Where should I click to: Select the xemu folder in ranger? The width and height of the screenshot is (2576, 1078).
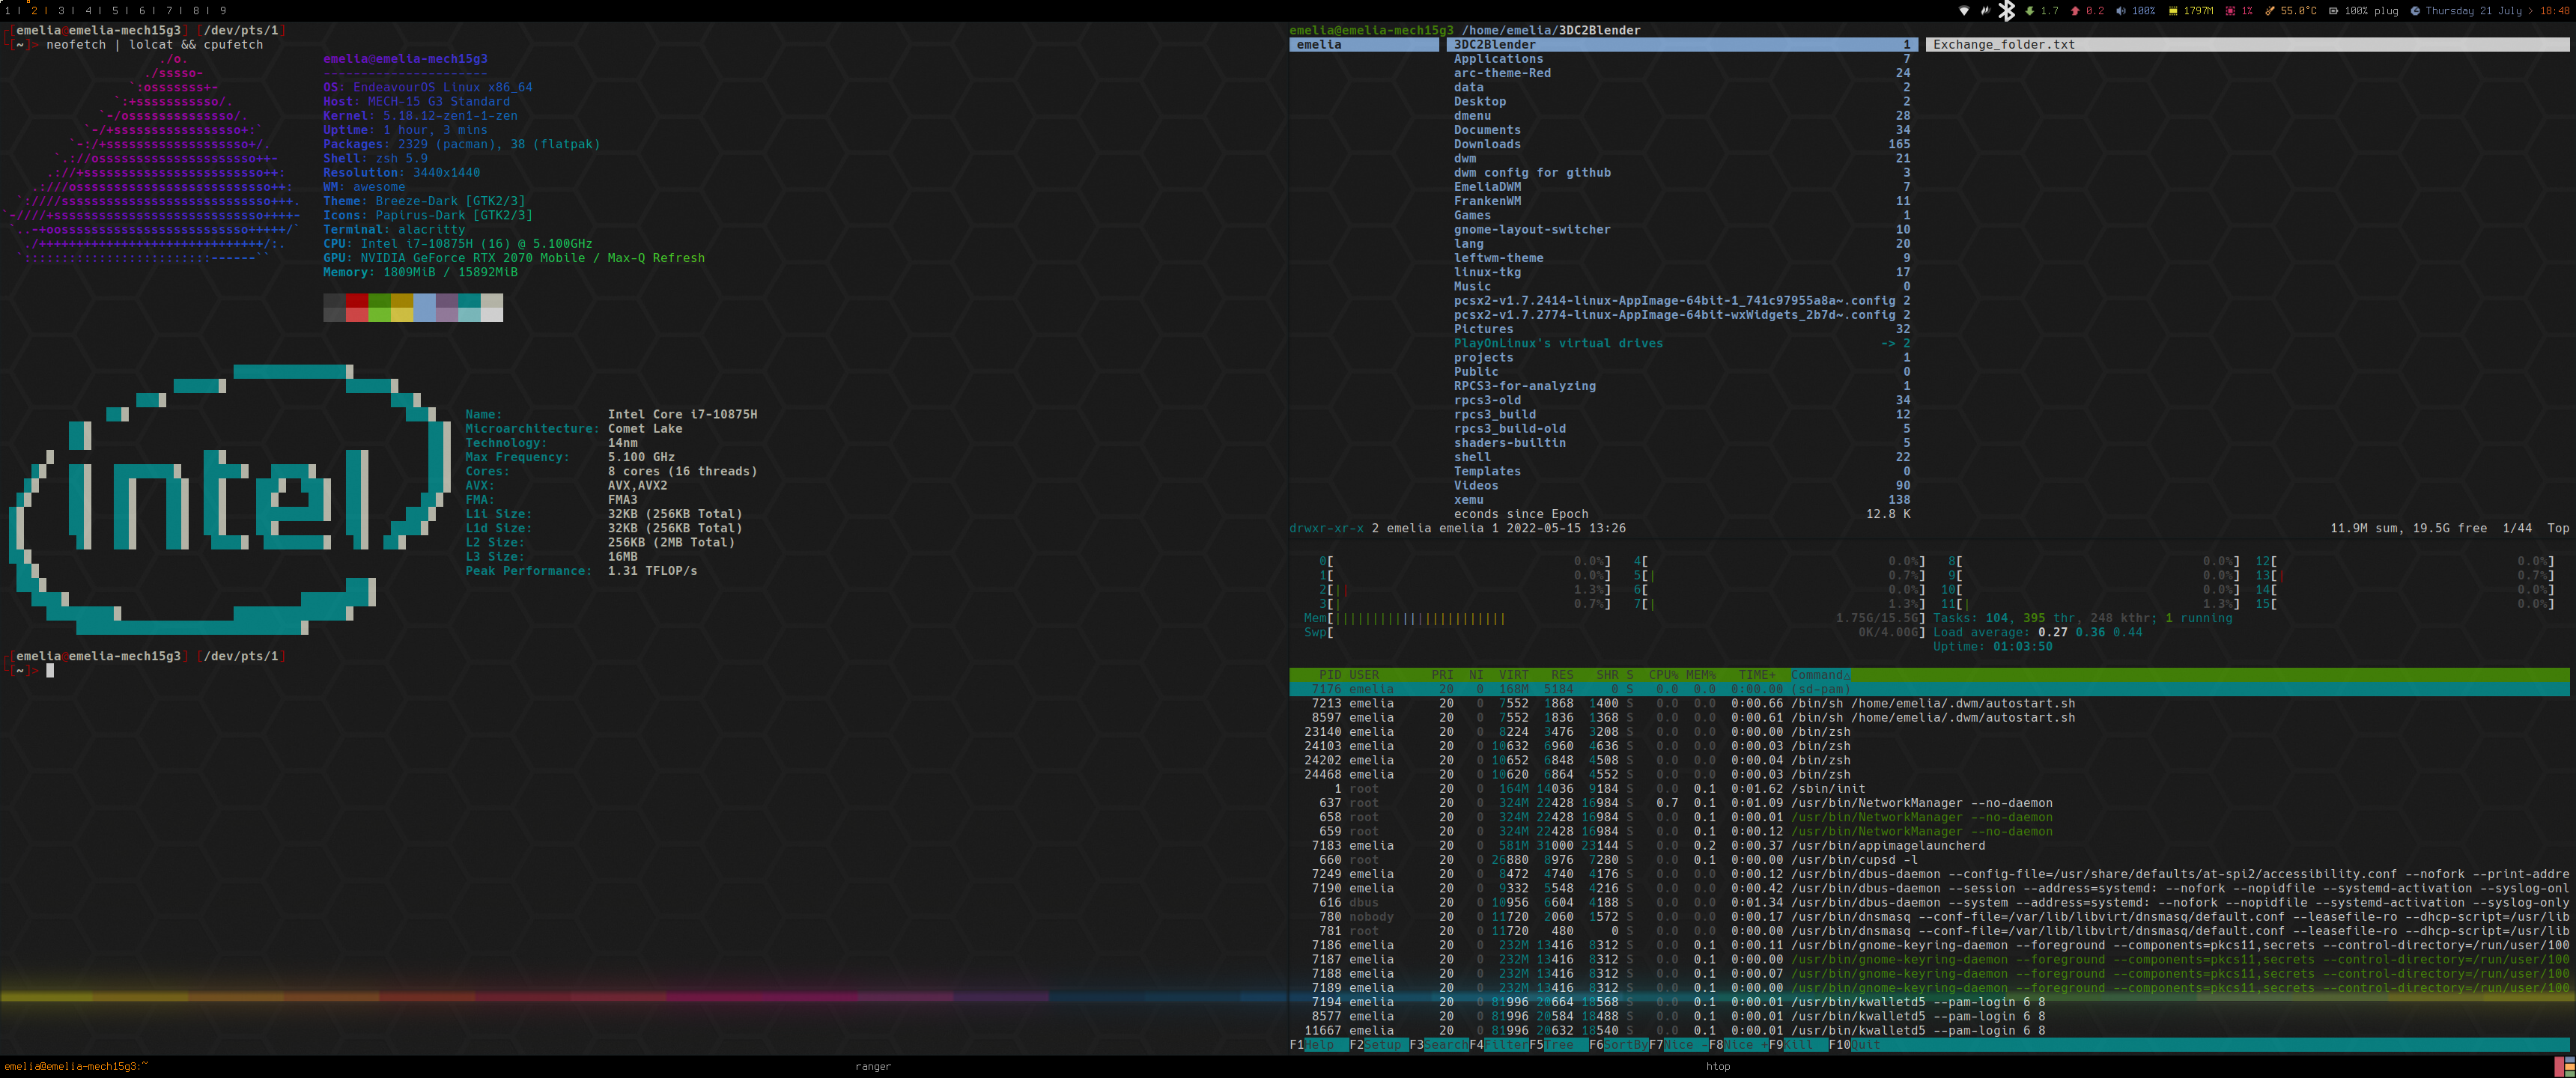pos(1682,500)
